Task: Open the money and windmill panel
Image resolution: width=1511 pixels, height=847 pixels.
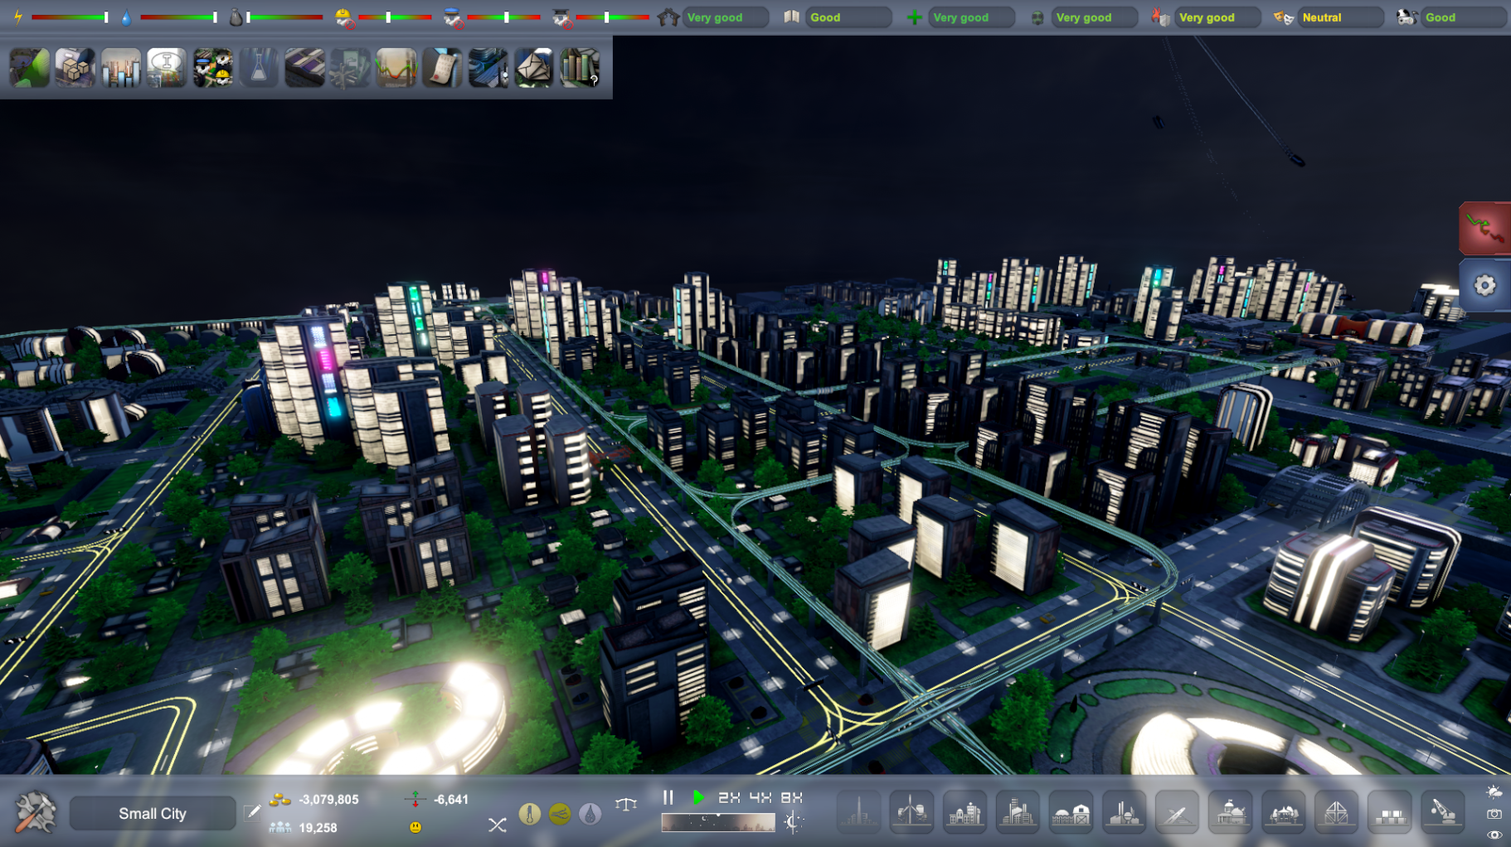Action: (350, 67)
